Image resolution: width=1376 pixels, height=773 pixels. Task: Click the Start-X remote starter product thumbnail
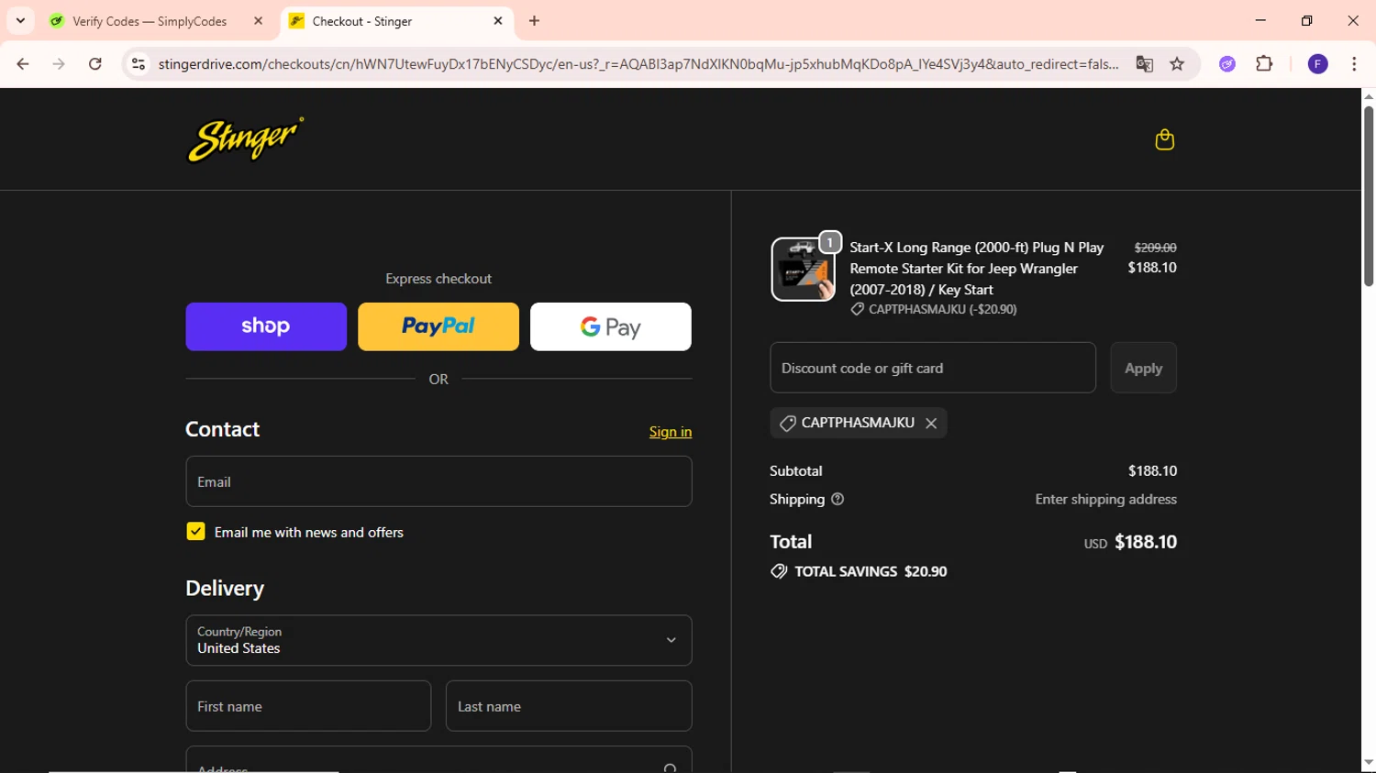click(x=803, y=269)
